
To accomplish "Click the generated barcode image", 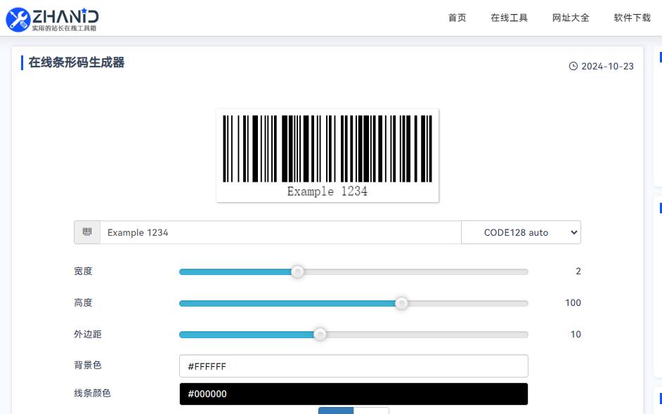I will (327, 155).
